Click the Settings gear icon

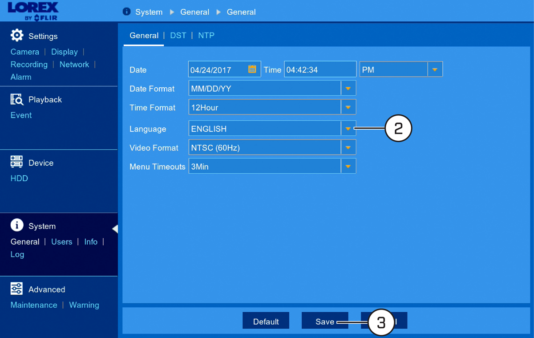click(17, 35)
